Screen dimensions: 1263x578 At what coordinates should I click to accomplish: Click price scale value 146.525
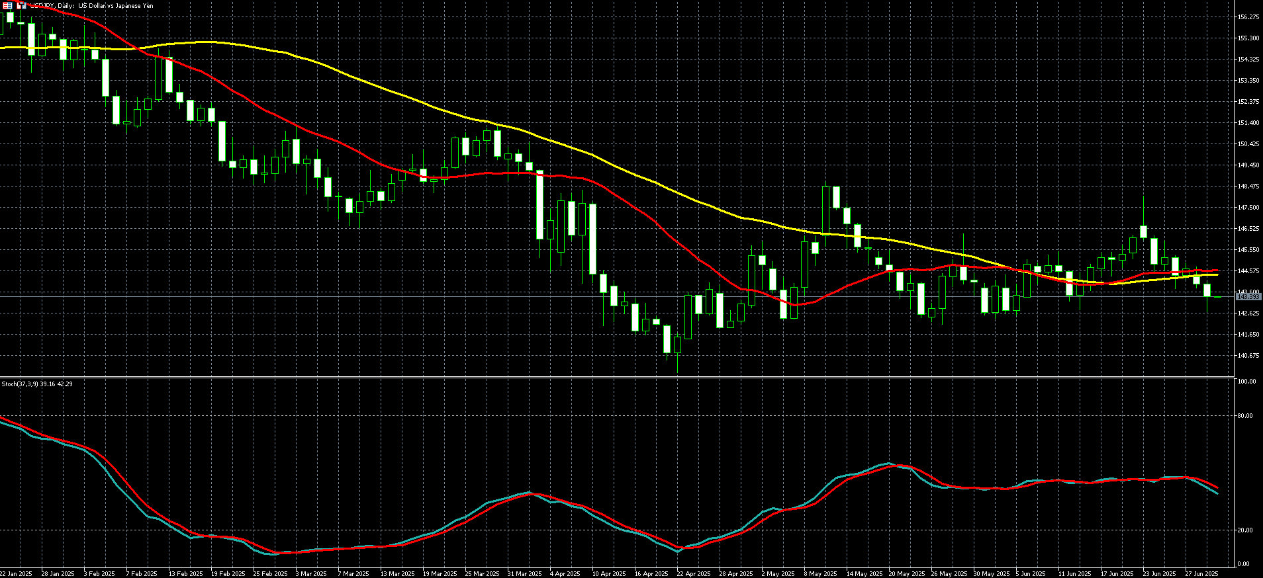tap(1248, 229)
